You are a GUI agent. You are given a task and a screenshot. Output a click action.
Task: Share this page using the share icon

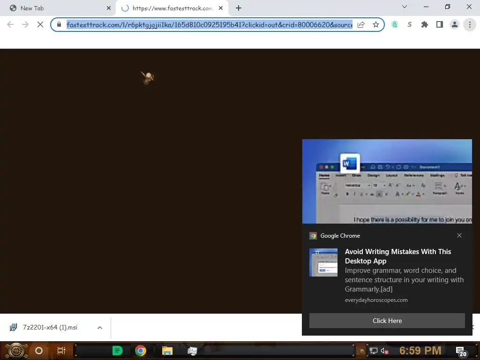[x=361, y=24]
